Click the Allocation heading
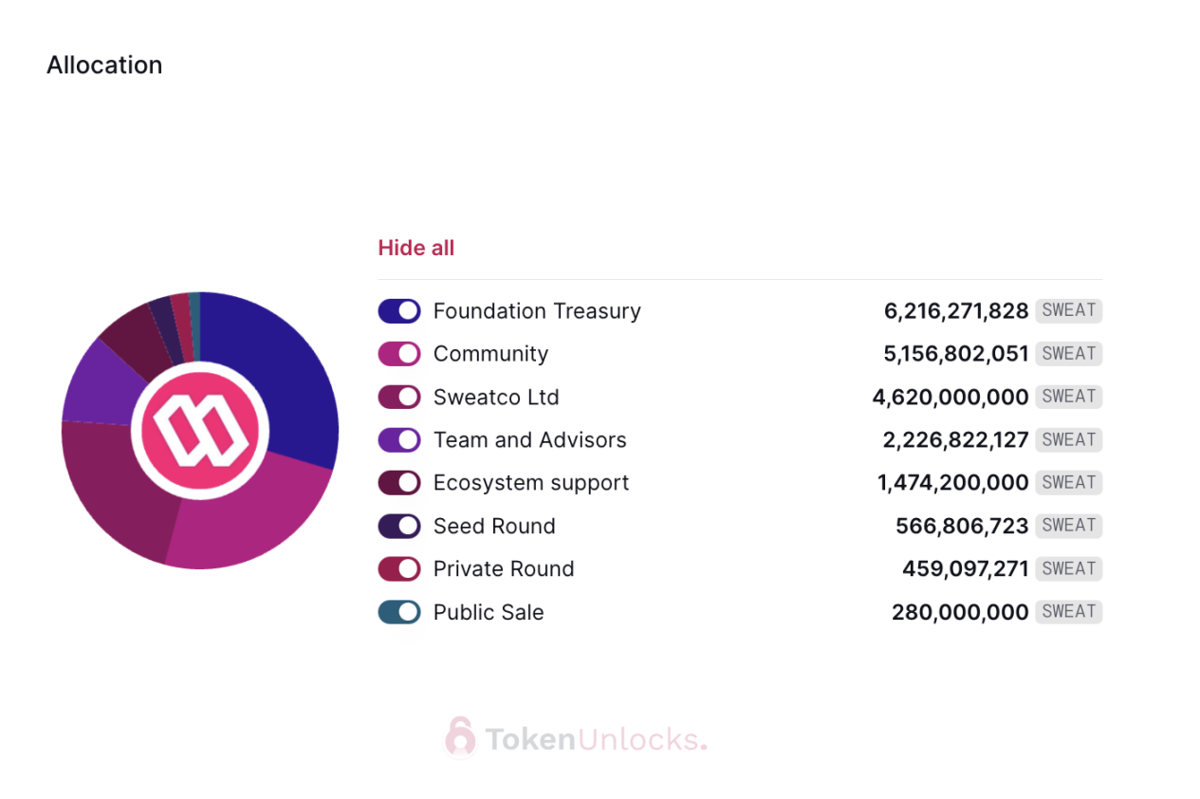Viewport: 1200px width, 799px height. tap(104, 65)
